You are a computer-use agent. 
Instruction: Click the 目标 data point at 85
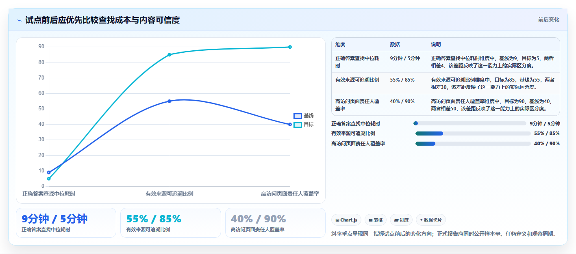[170, 55]
